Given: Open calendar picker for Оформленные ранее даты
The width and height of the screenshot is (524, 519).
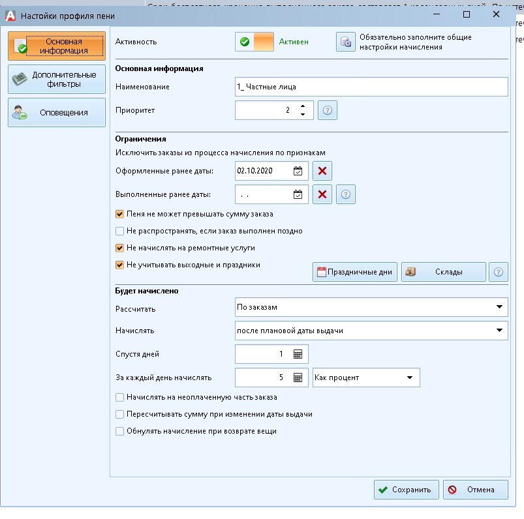Looking at the screenshot, I should (298, 171).
